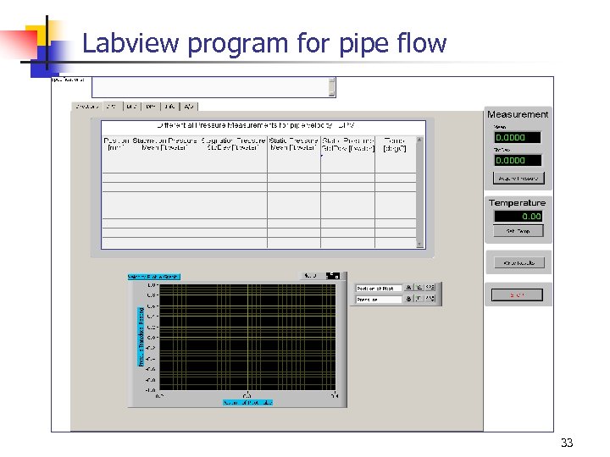
Task: Switch to the A/D tab
Action: (189, 106)
